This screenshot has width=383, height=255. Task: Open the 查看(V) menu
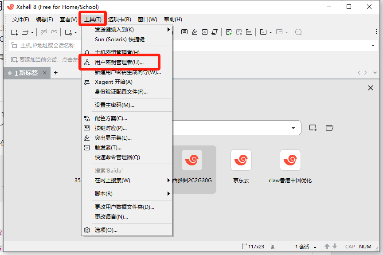[69, 20]
